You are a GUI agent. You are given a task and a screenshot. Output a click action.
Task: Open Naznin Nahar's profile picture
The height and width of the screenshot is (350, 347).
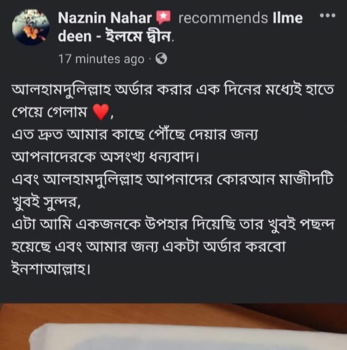[31, 27]
